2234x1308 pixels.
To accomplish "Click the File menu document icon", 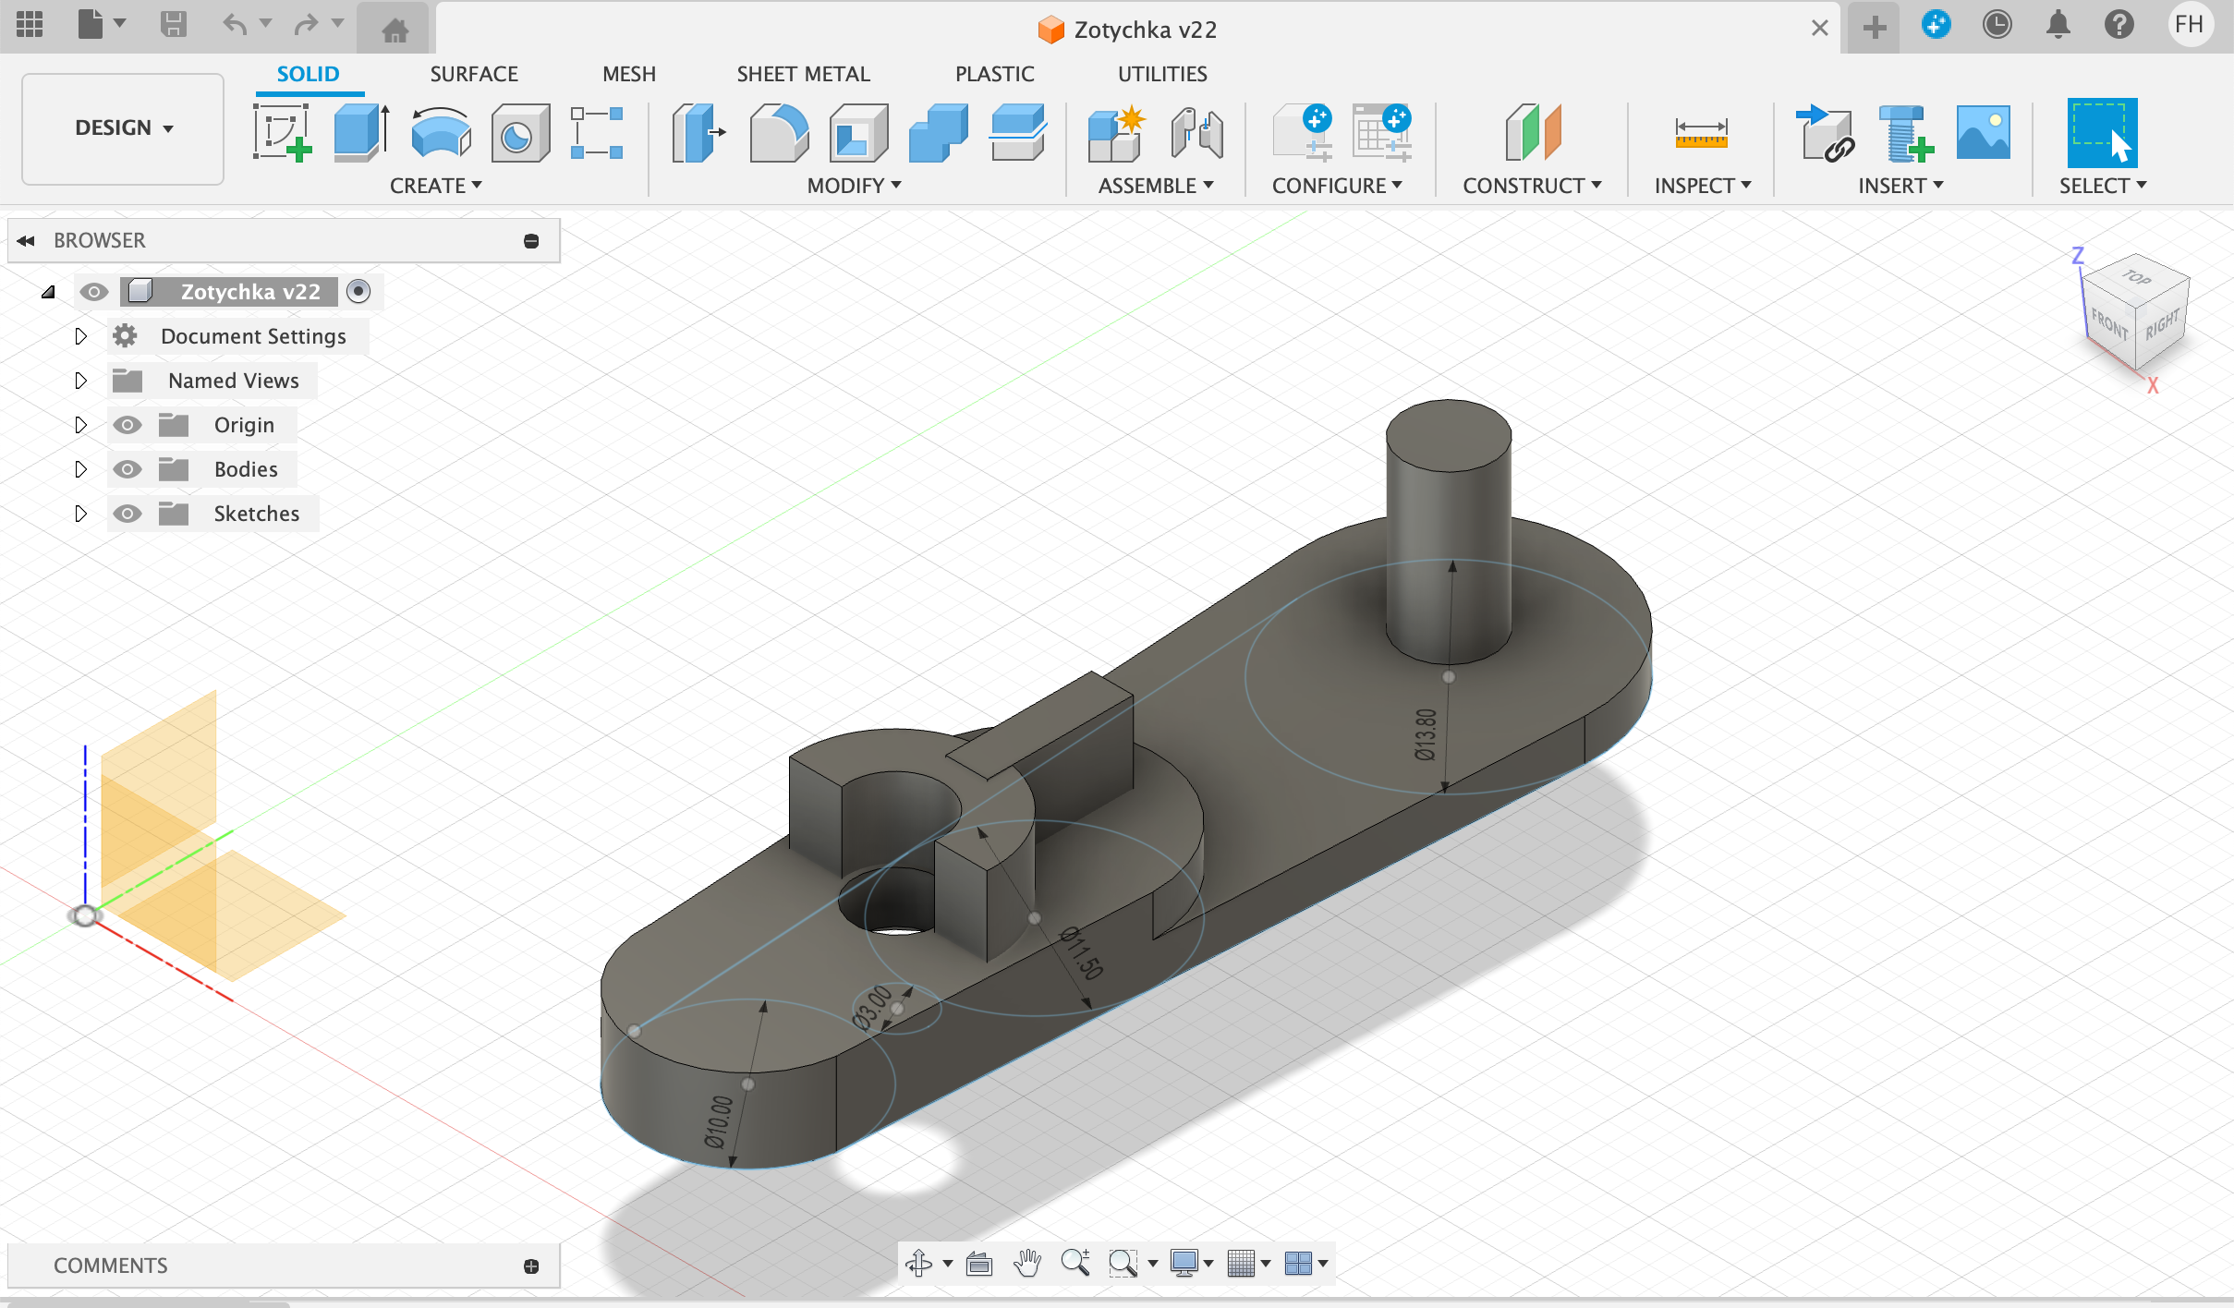I will pos(91,25).
